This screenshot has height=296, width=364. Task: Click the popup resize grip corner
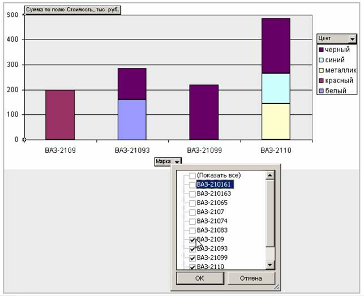pos(276,287)
